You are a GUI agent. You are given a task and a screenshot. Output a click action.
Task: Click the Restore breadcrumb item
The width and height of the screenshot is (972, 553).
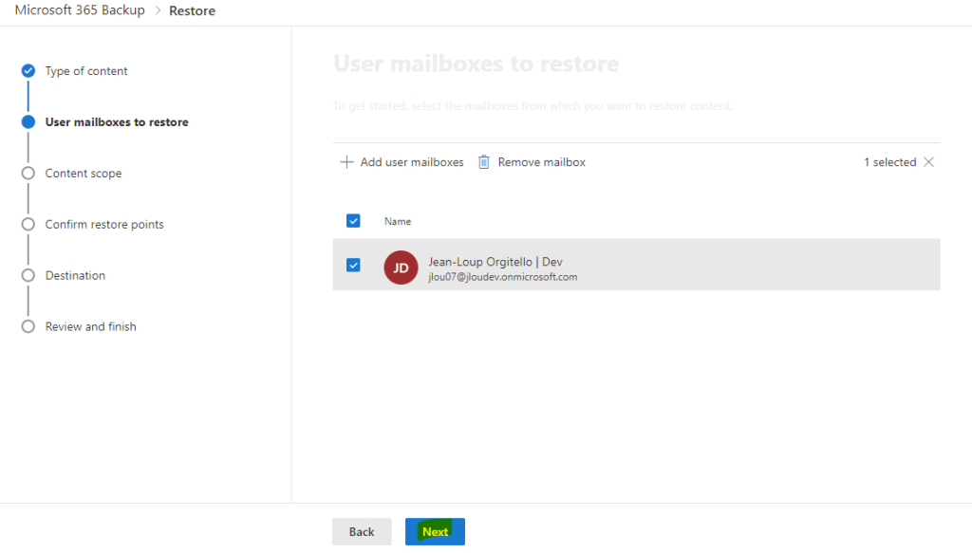point(192,11)
